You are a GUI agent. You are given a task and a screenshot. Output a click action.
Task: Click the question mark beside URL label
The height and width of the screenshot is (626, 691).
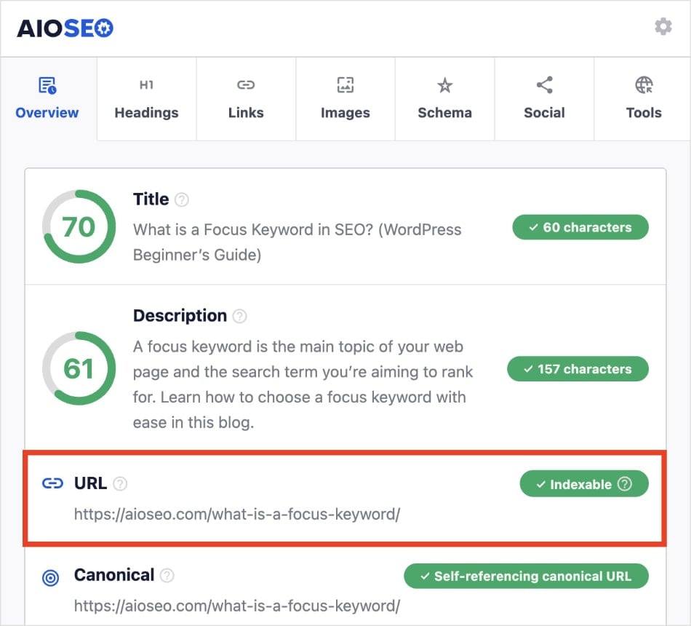tap(120, 483)
